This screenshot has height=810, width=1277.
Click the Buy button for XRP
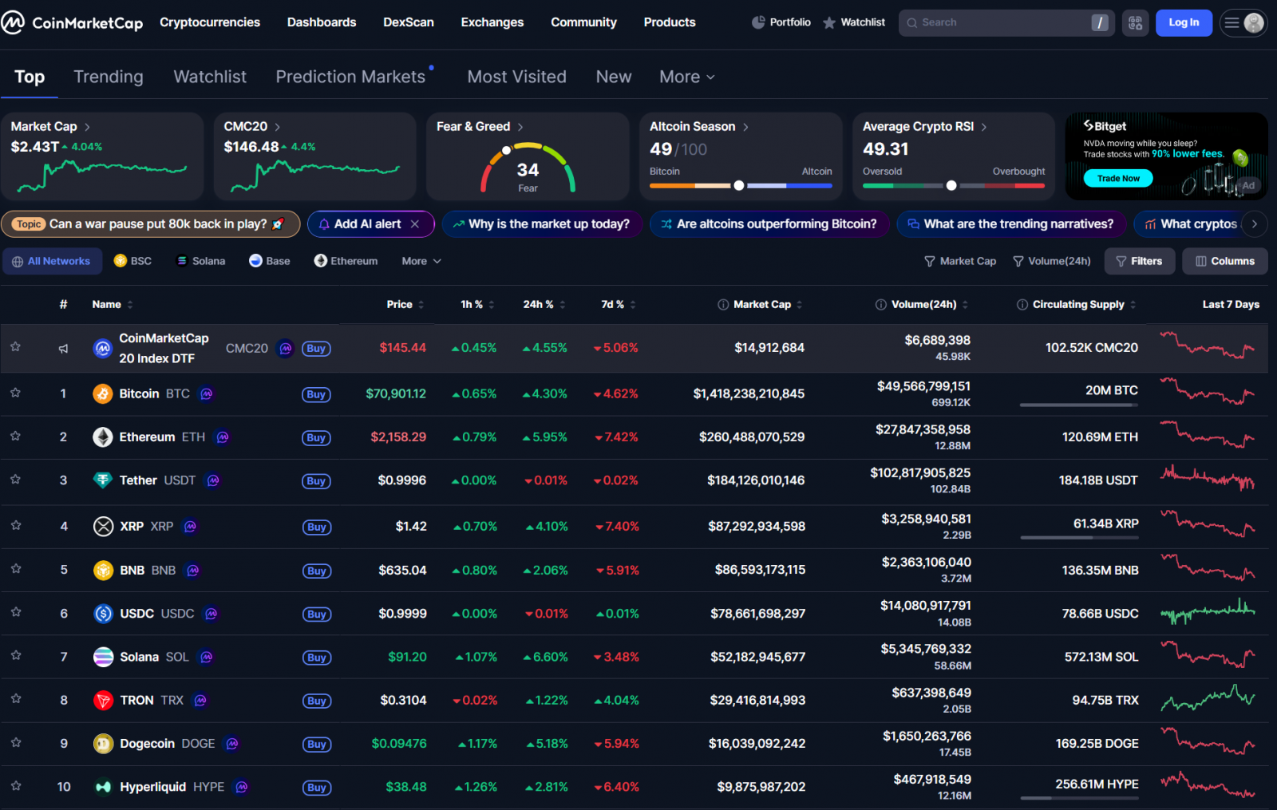click(316, 527)
